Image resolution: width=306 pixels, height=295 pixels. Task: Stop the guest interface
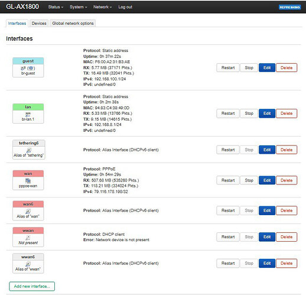(249, 68)
